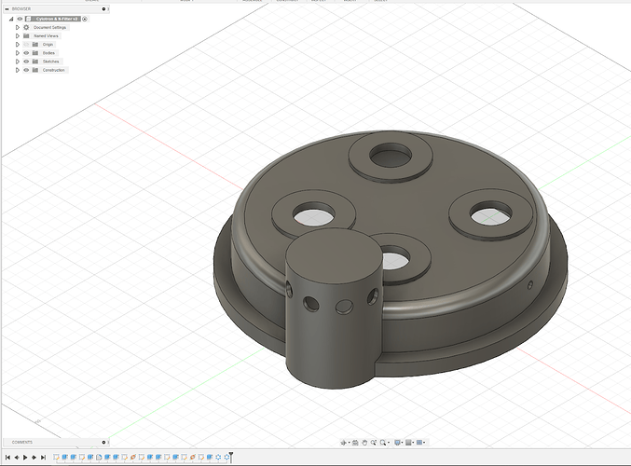Open Grid and Snaps settings icon
631x466 pixels.
[x=408, y=443]
